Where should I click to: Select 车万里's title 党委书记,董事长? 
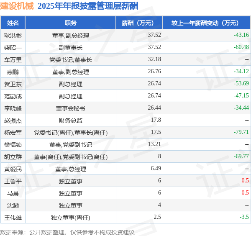71,60
